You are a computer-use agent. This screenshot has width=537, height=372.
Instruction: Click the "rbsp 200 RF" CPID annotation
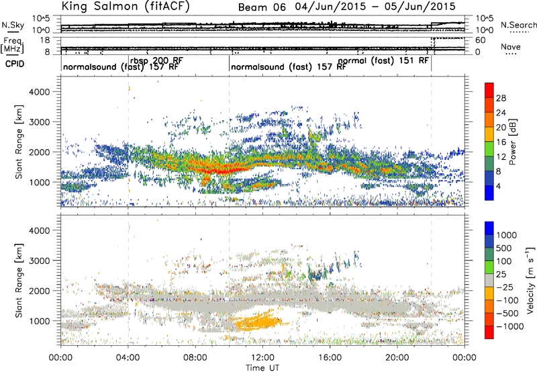[156, 60]
